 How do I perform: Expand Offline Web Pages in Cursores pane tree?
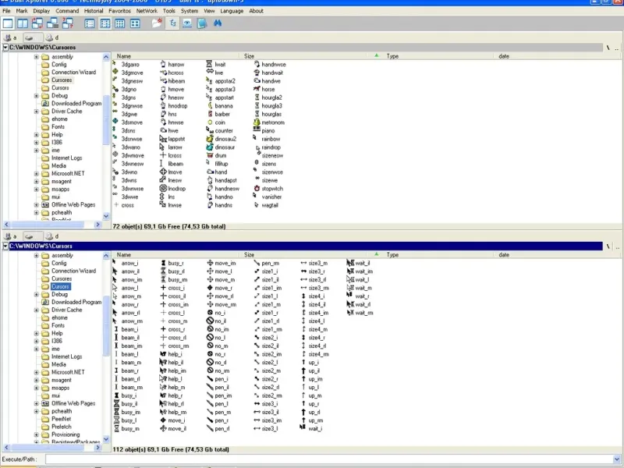(36, 205)
